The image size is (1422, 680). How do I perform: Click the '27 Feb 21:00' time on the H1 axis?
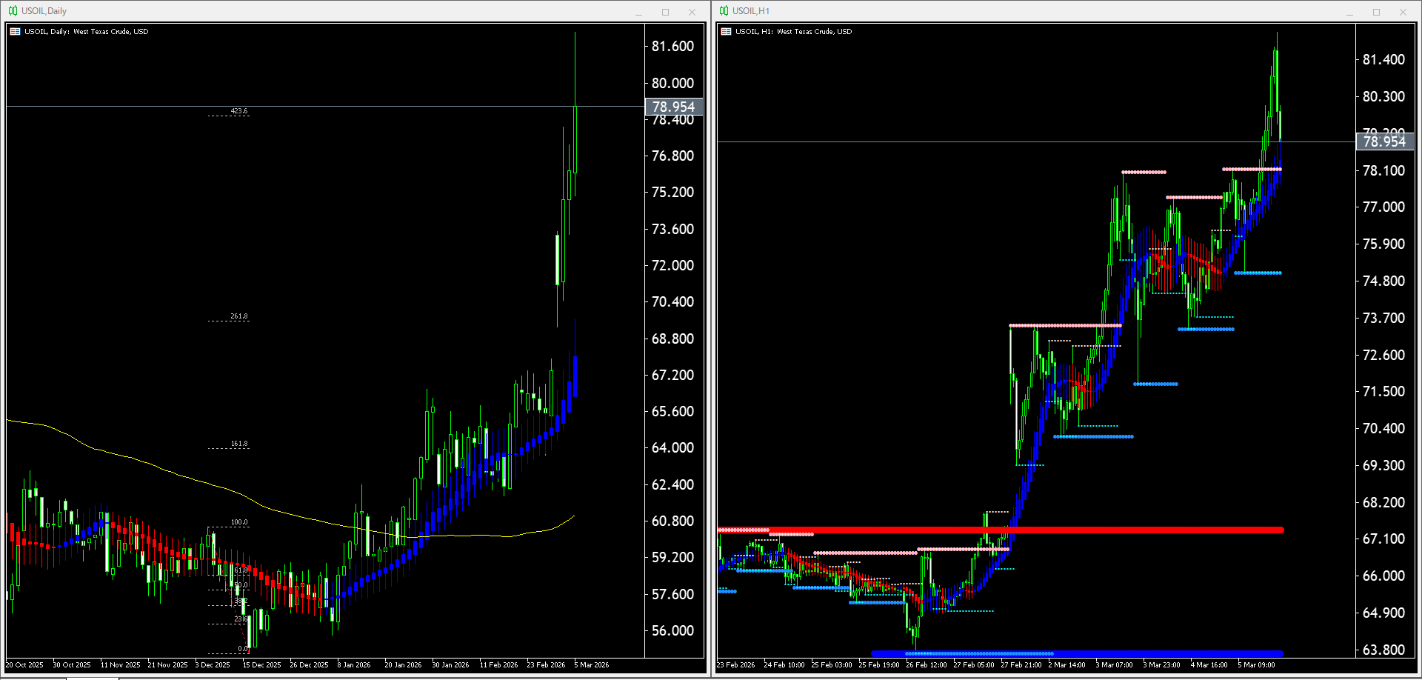pyautogui.click(x=1021, y=665)
